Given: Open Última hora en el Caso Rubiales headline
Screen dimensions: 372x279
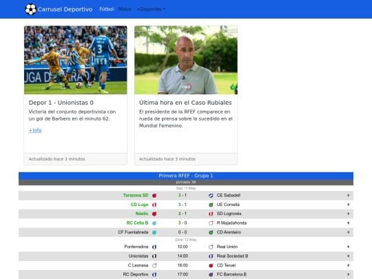Looking at the screenshot, I should (x=185, y=103).
